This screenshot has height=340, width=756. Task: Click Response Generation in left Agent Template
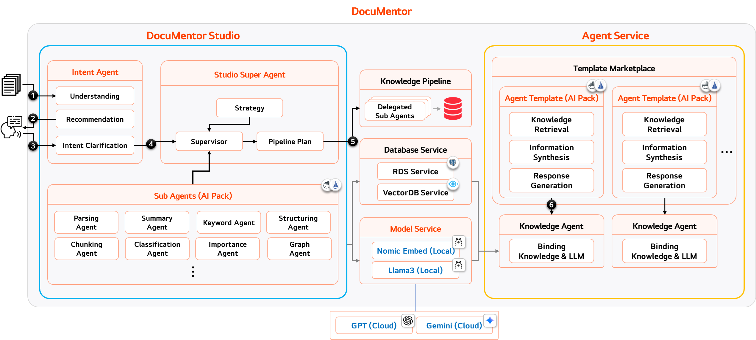552,180
